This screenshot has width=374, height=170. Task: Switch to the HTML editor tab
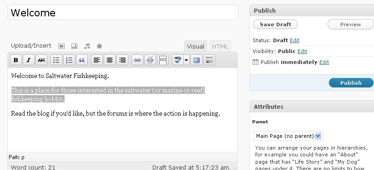[x=220, y=46]
